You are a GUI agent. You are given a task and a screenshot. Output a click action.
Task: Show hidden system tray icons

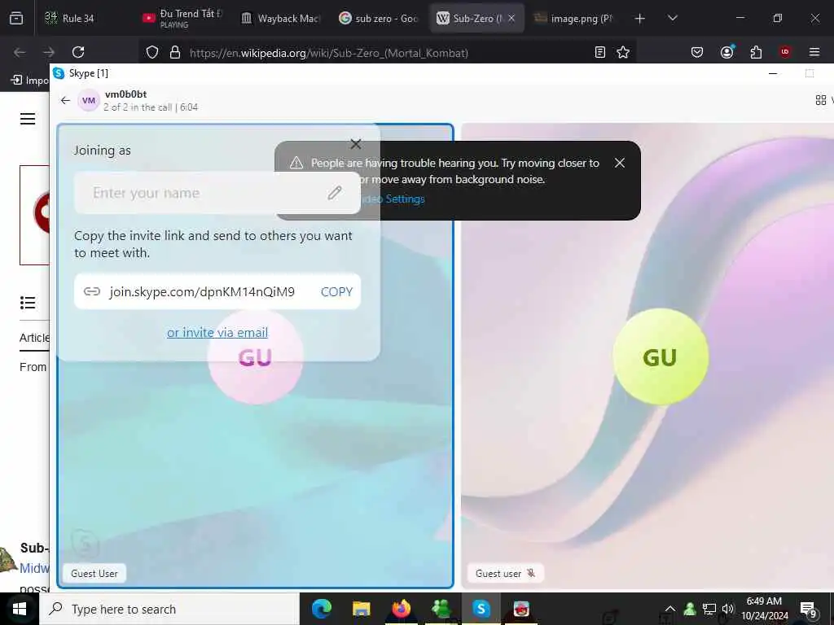pos(670,609)
